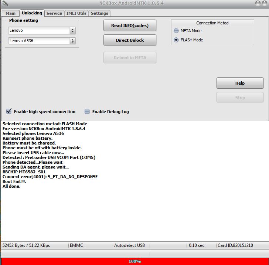Open the Settings tab
The width and height of the screenshot is (269, 265).
[99, 13]
